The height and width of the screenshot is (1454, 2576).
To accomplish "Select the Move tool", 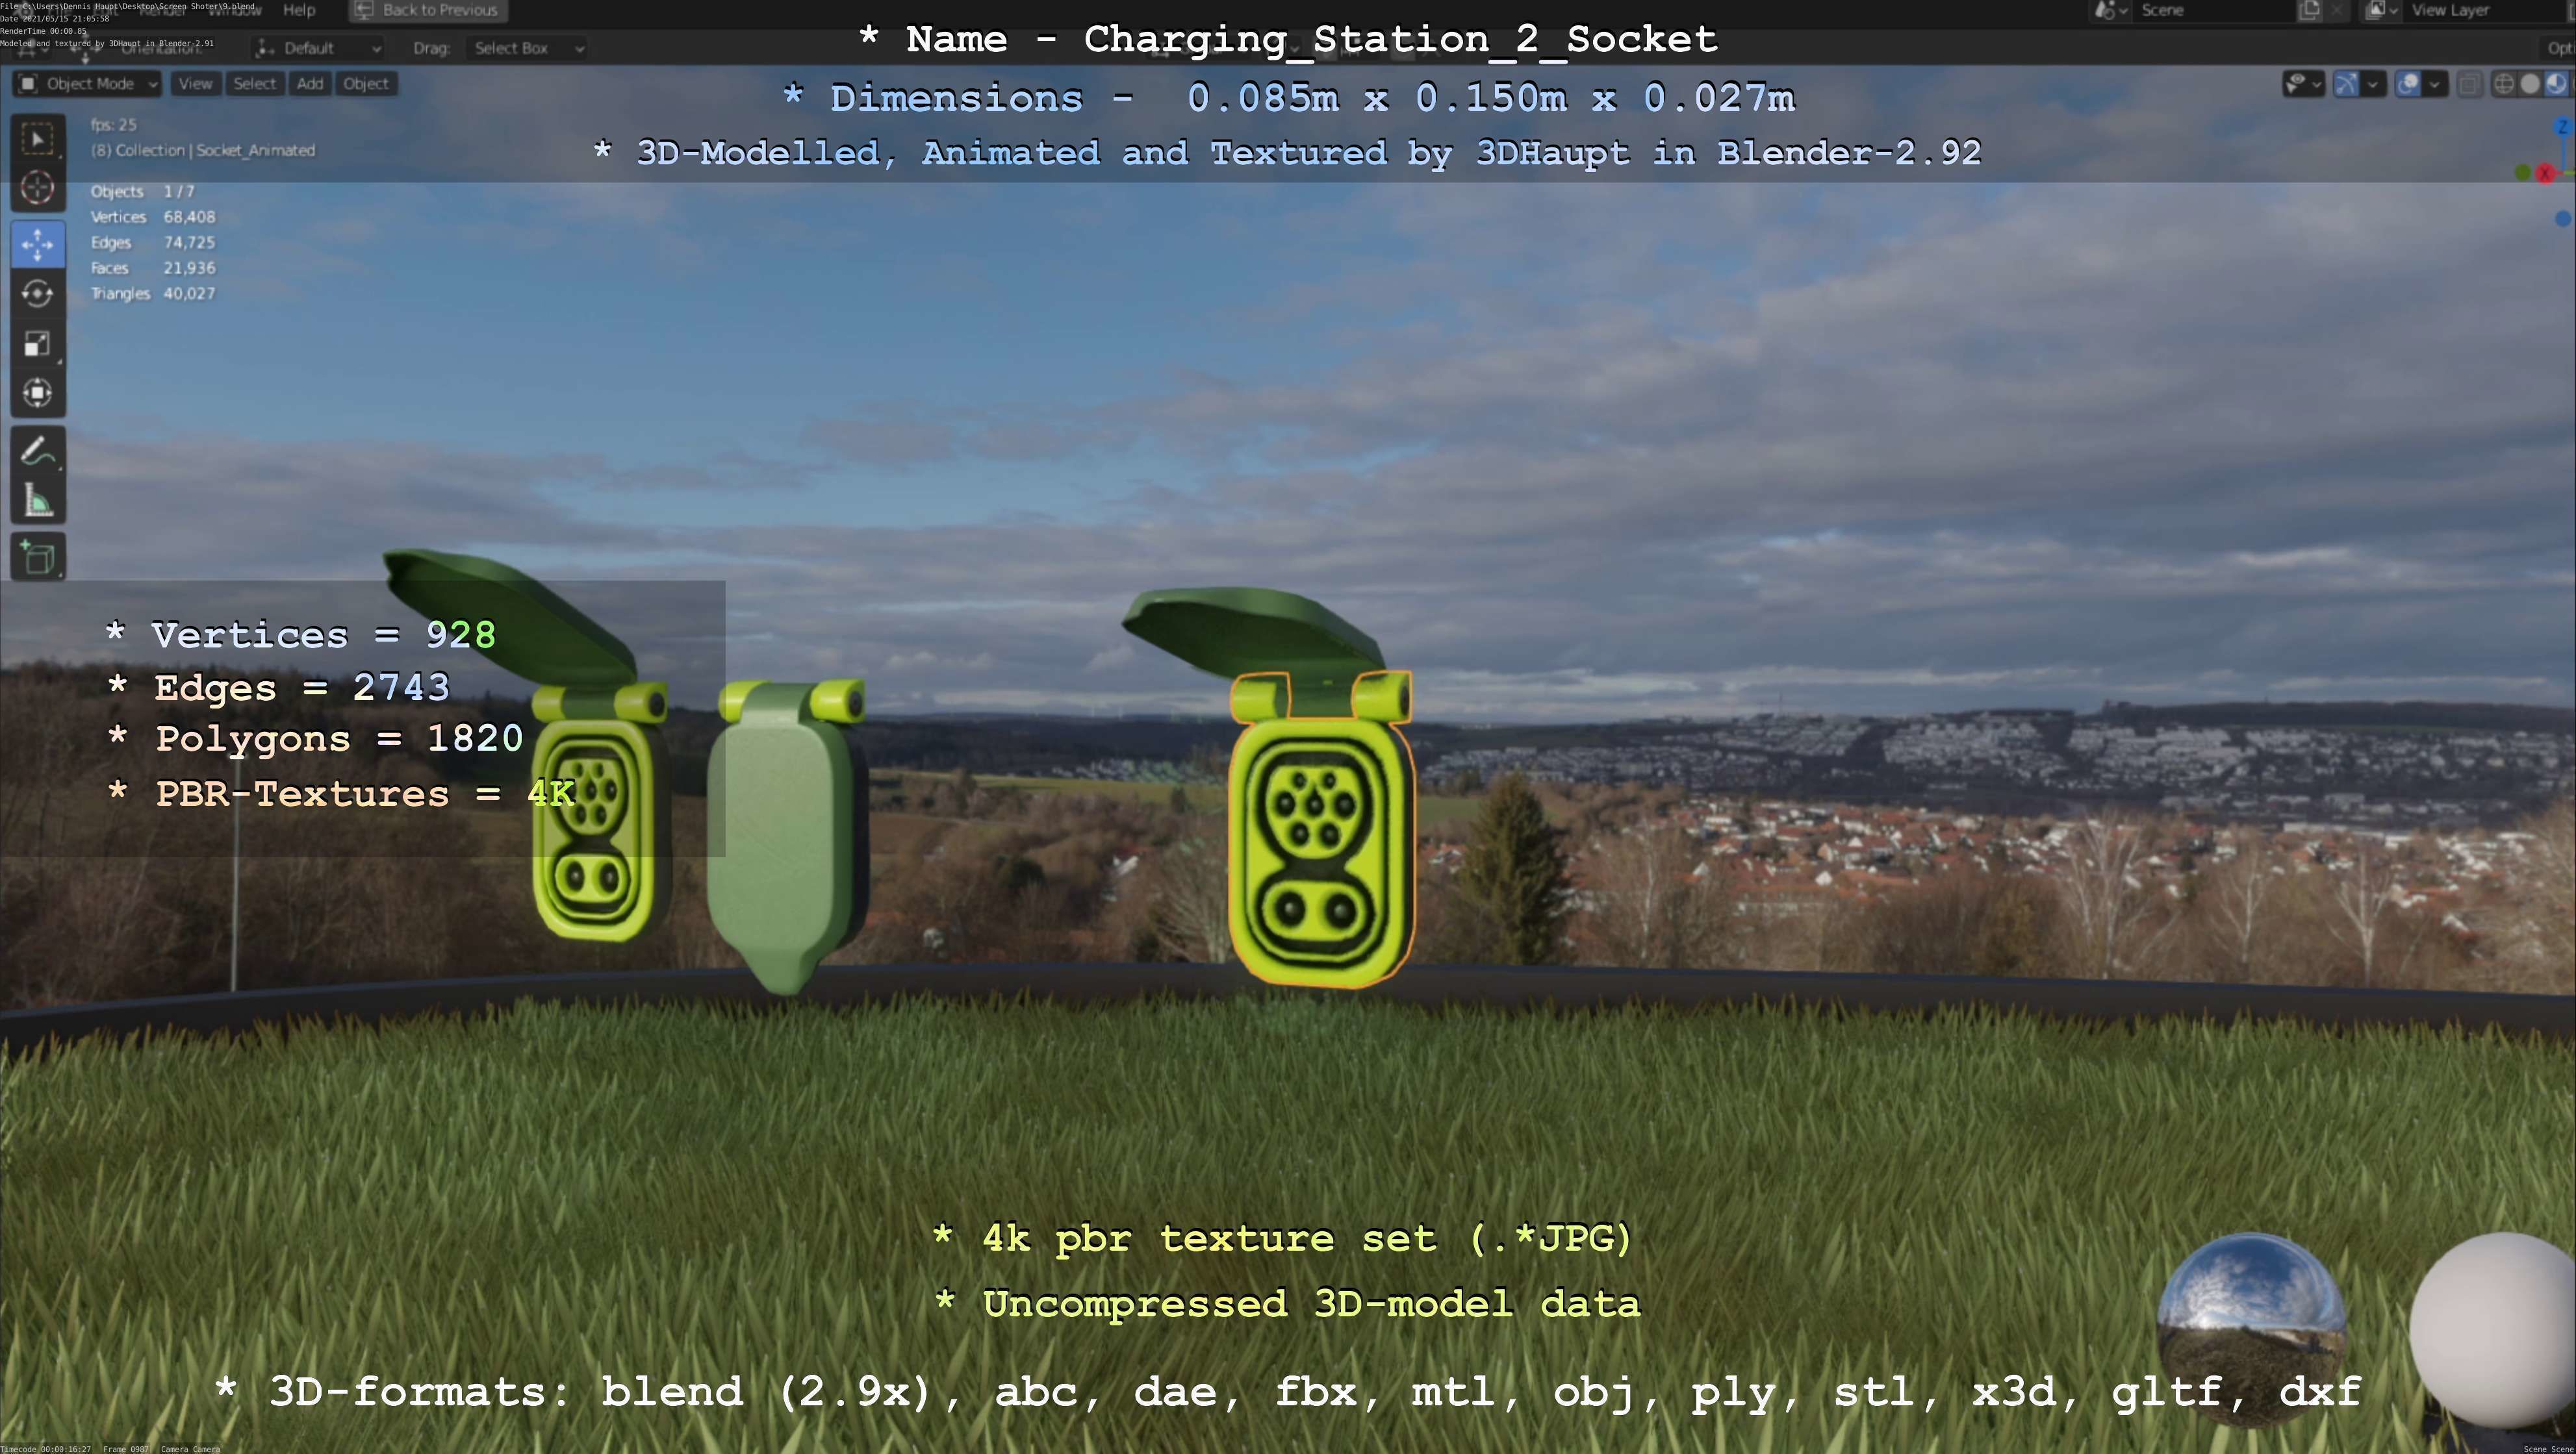I will [x=38, y=244].
